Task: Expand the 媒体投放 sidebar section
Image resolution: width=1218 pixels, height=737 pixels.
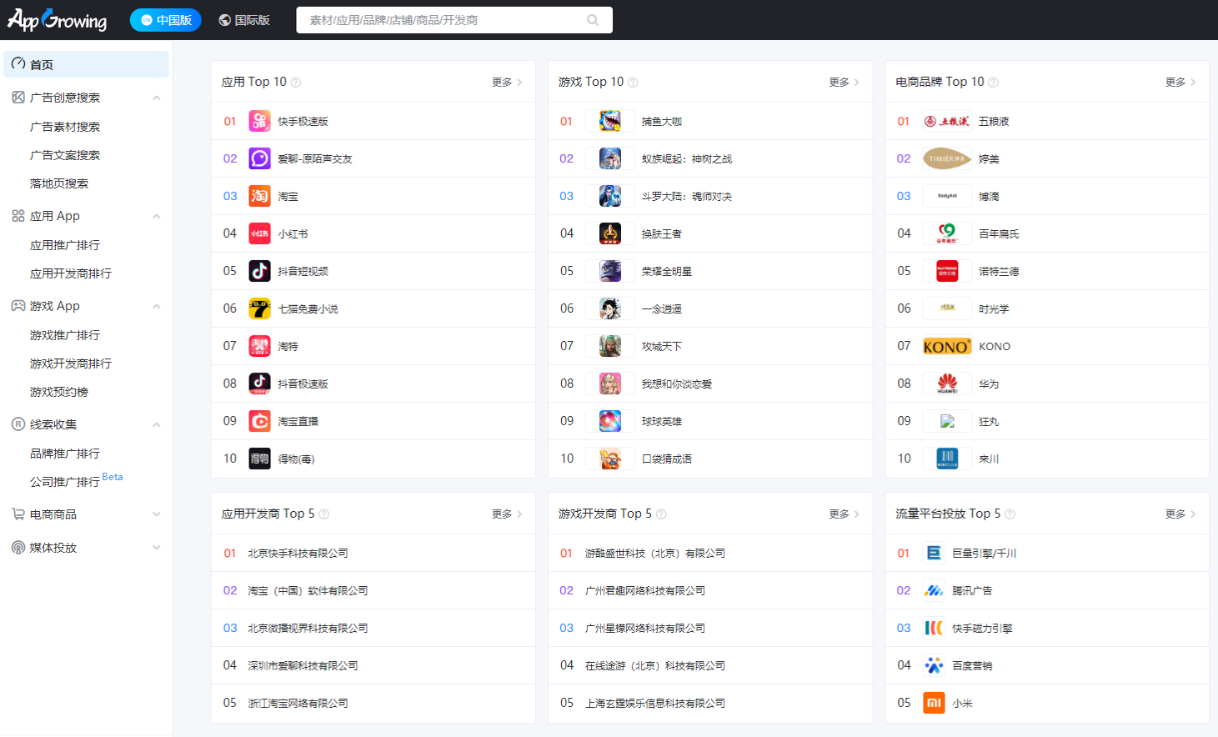Action: 156,548
